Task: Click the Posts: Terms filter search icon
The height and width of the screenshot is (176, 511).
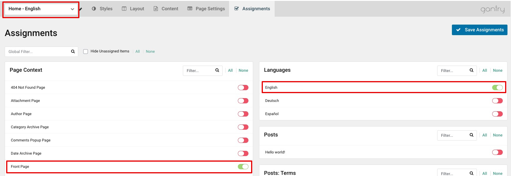Action: [x=472, y=173]
